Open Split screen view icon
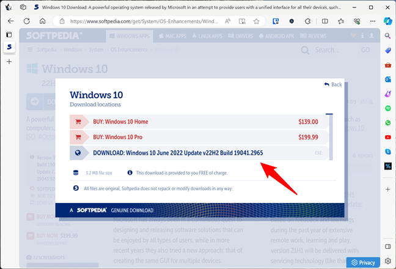 point(324,21)
